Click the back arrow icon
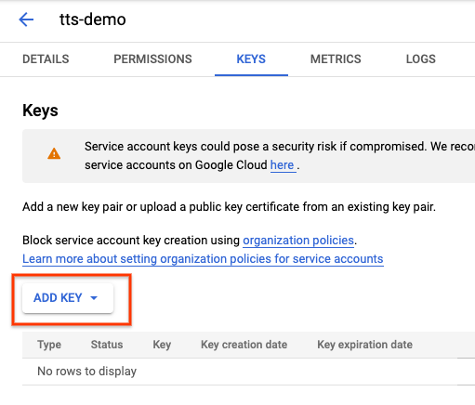The width and height of the screenshot is (475, 405). coord(26,20)
